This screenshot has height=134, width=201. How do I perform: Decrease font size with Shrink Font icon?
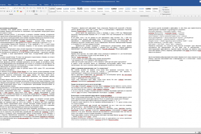click(x=17, y=8)
